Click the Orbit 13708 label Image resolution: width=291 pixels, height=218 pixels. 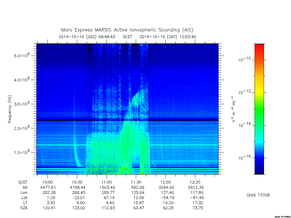coord(258,195)
